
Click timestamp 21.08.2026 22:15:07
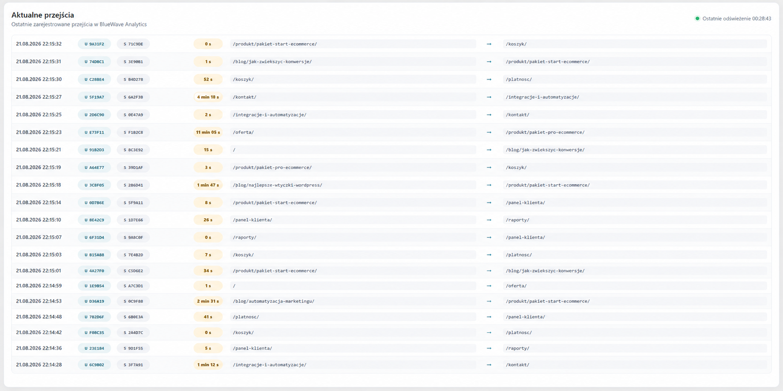click(x=39, y=237)
